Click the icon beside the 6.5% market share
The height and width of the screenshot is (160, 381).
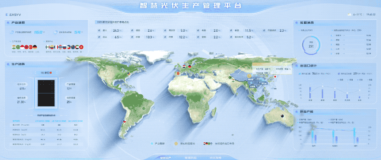click(x=99, y=37)
